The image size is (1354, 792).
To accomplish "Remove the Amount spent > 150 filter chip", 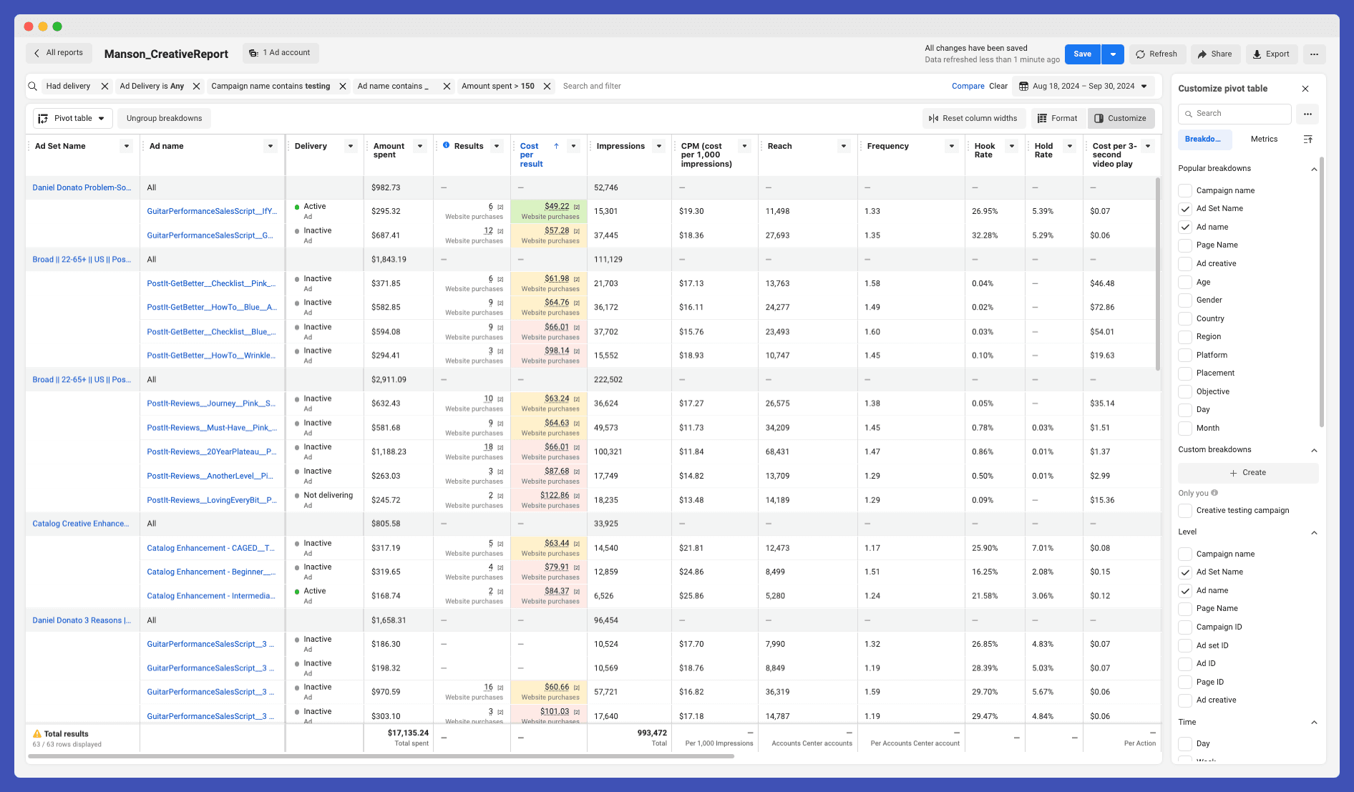I will pyautogui.click(x=547, y=86).
